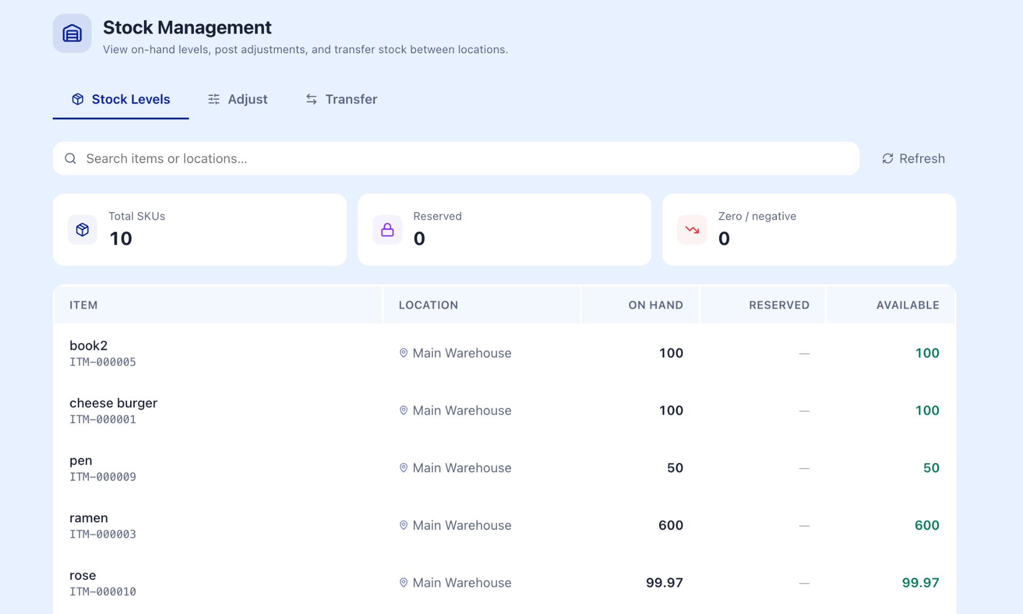Click the ON HAND column header
Image resolution: width=1023 pixels, height=614 pixels.
(655, 305)
